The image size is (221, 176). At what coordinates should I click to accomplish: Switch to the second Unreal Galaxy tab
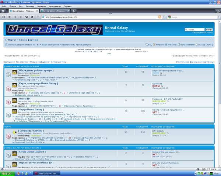pyautogui.click(x=54, y=11)
